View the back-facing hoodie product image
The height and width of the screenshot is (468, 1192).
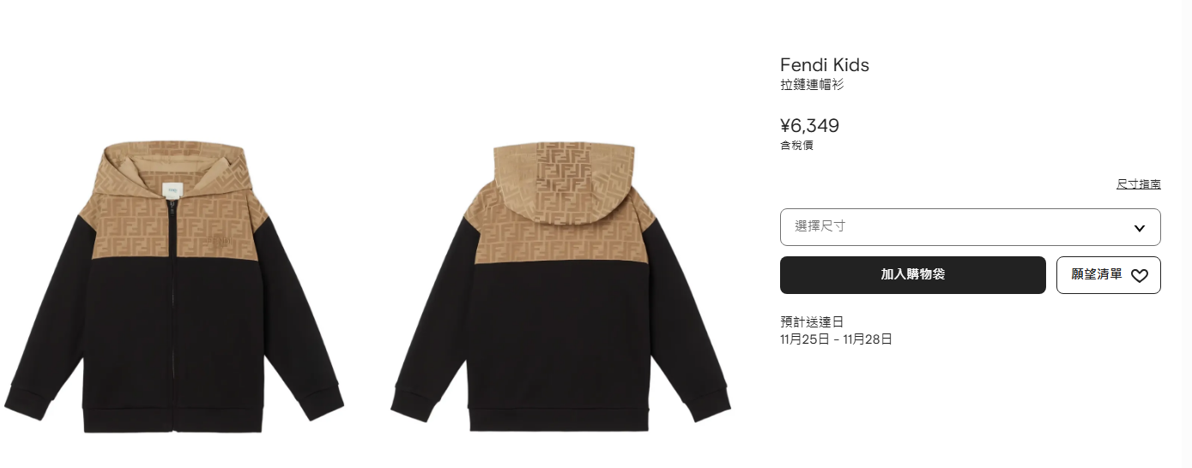(x=560, y=287)
